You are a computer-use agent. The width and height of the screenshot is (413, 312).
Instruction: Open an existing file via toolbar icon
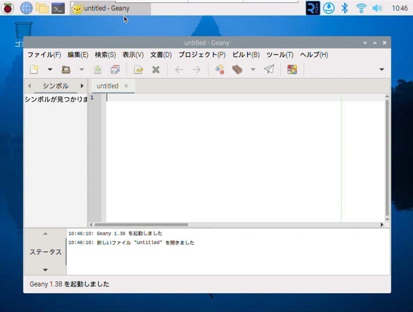(x=66, y=70)
